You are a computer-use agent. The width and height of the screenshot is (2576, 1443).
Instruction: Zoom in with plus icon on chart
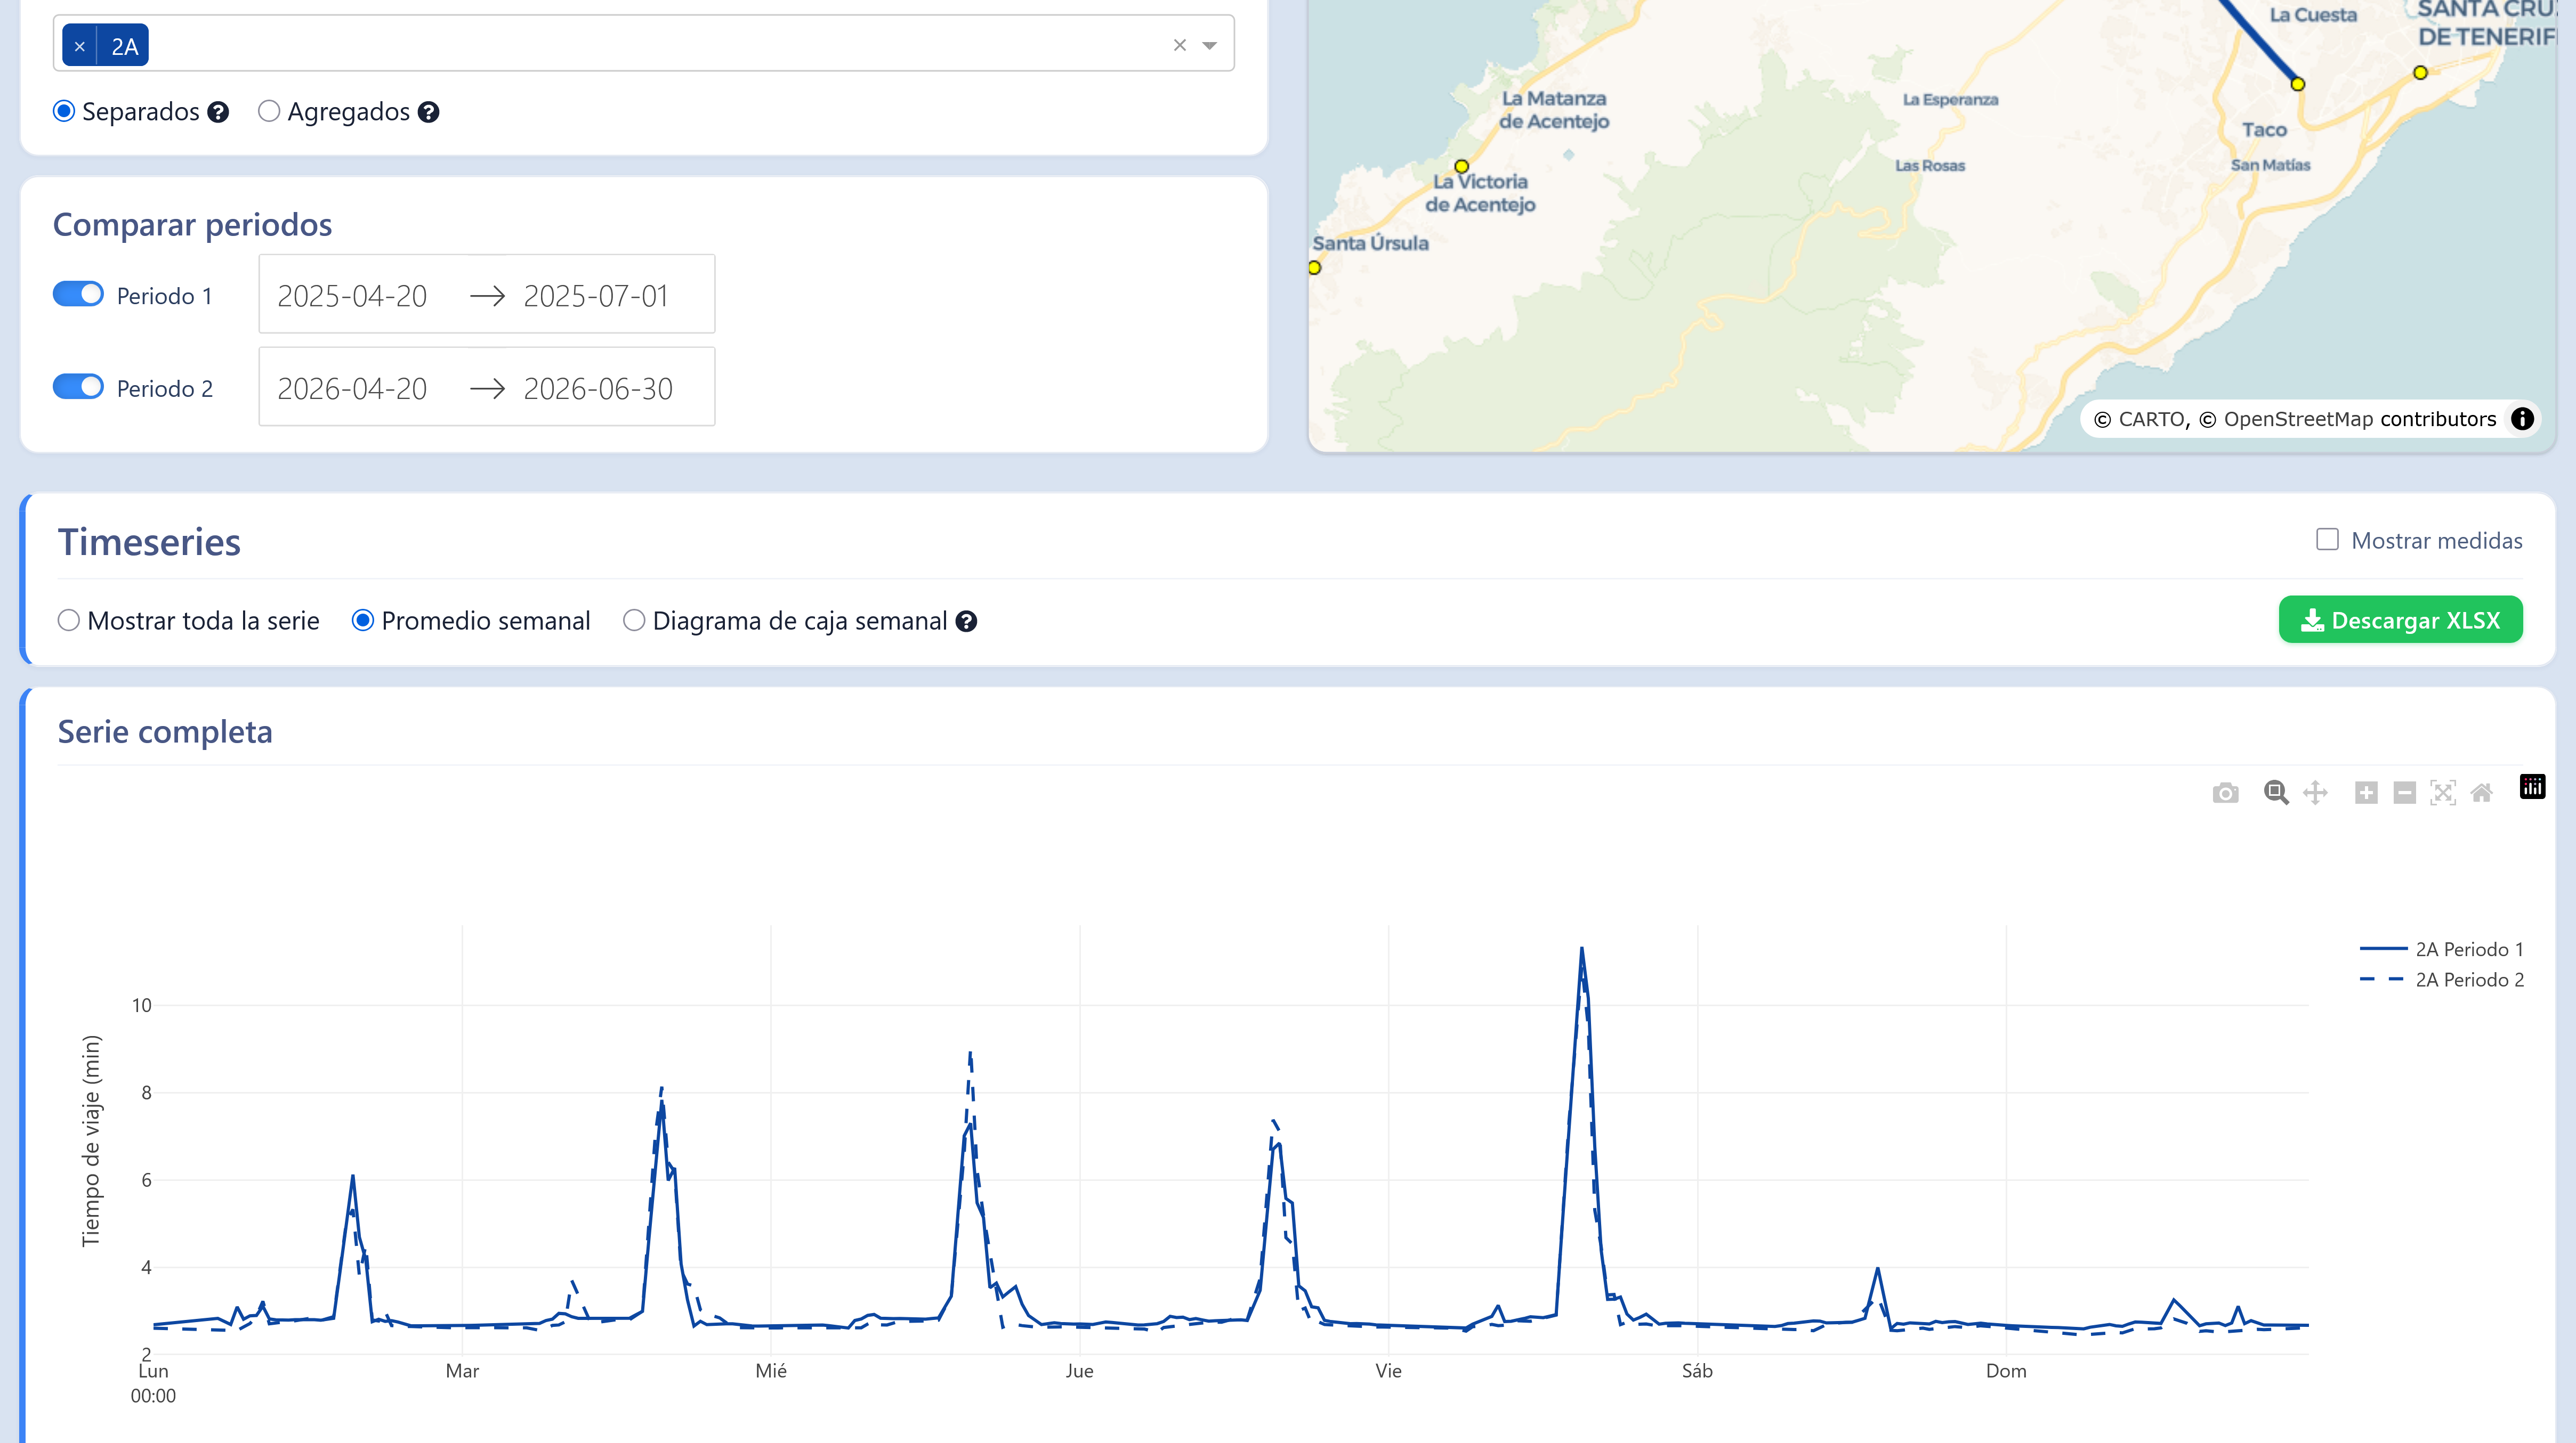point(2366,794)
